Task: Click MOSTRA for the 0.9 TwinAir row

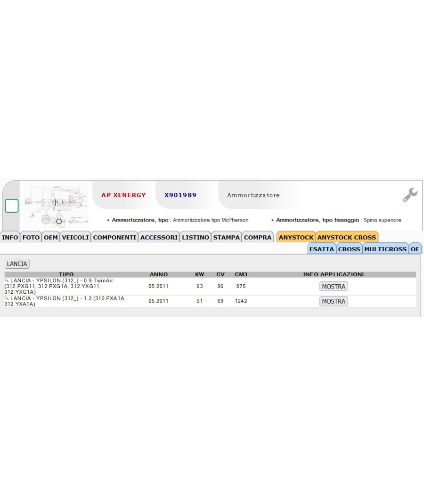Action: (x=334, y=286)
